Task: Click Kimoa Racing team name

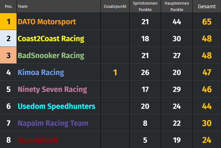Action: 41,73
